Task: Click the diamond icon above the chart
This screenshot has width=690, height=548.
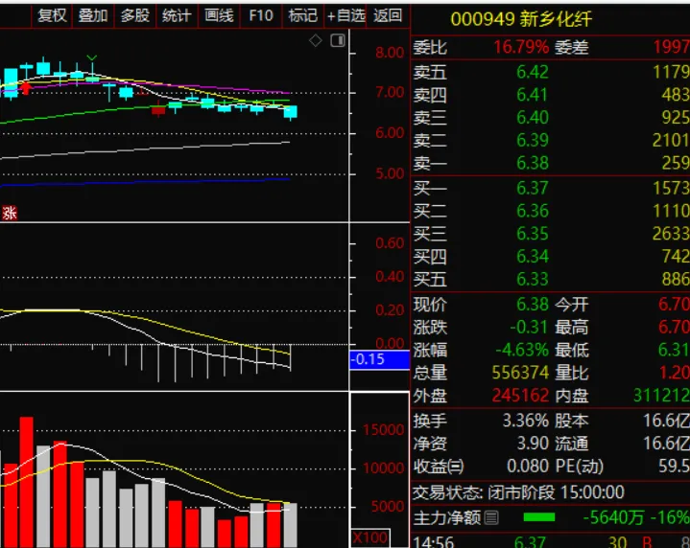Action: (316, 41)
